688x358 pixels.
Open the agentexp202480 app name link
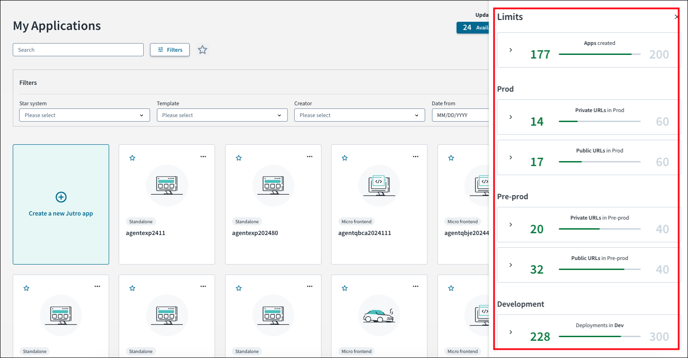click(255, 233)
